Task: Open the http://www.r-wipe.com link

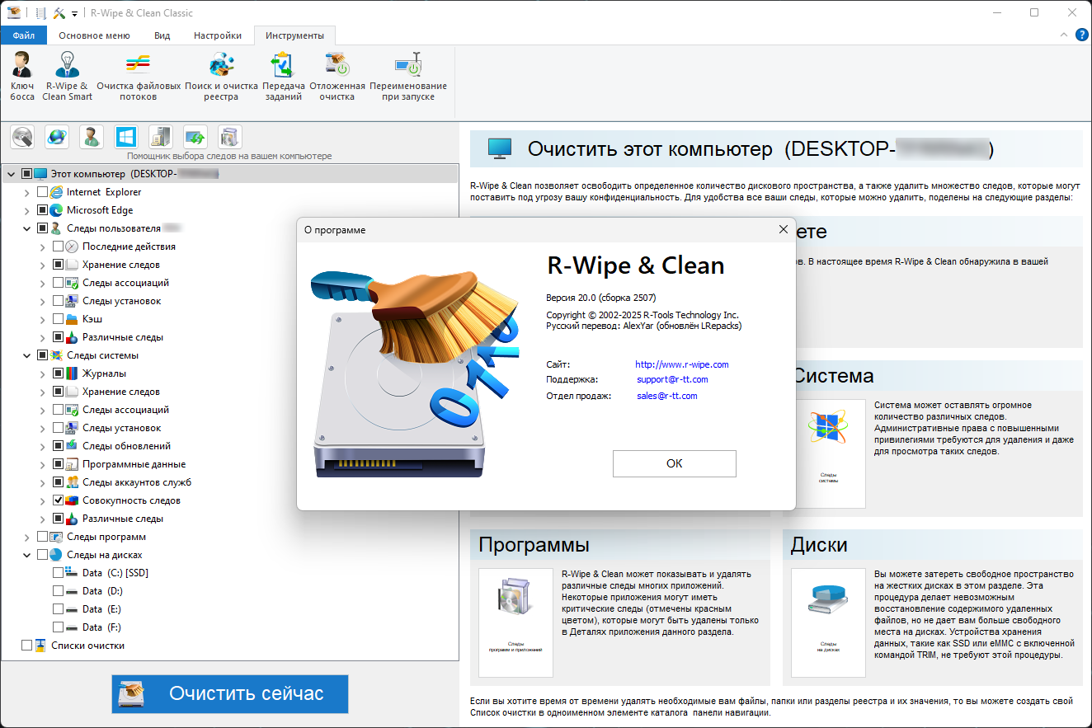Action: point(681,364)
